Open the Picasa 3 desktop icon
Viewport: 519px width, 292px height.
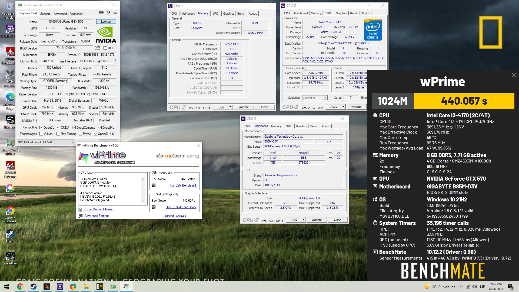coord(10,190)
